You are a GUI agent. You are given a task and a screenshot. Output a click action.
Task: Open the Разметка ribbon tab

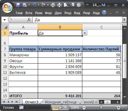(39, 13)
